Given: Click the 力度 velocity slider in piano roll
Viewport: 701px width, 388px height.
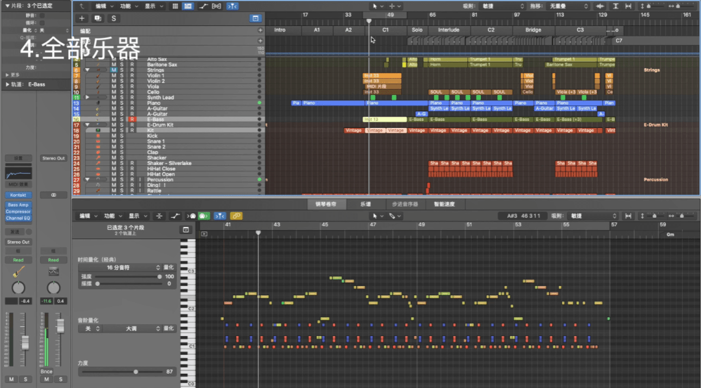Looking at the screenshot, I should 136,372.
